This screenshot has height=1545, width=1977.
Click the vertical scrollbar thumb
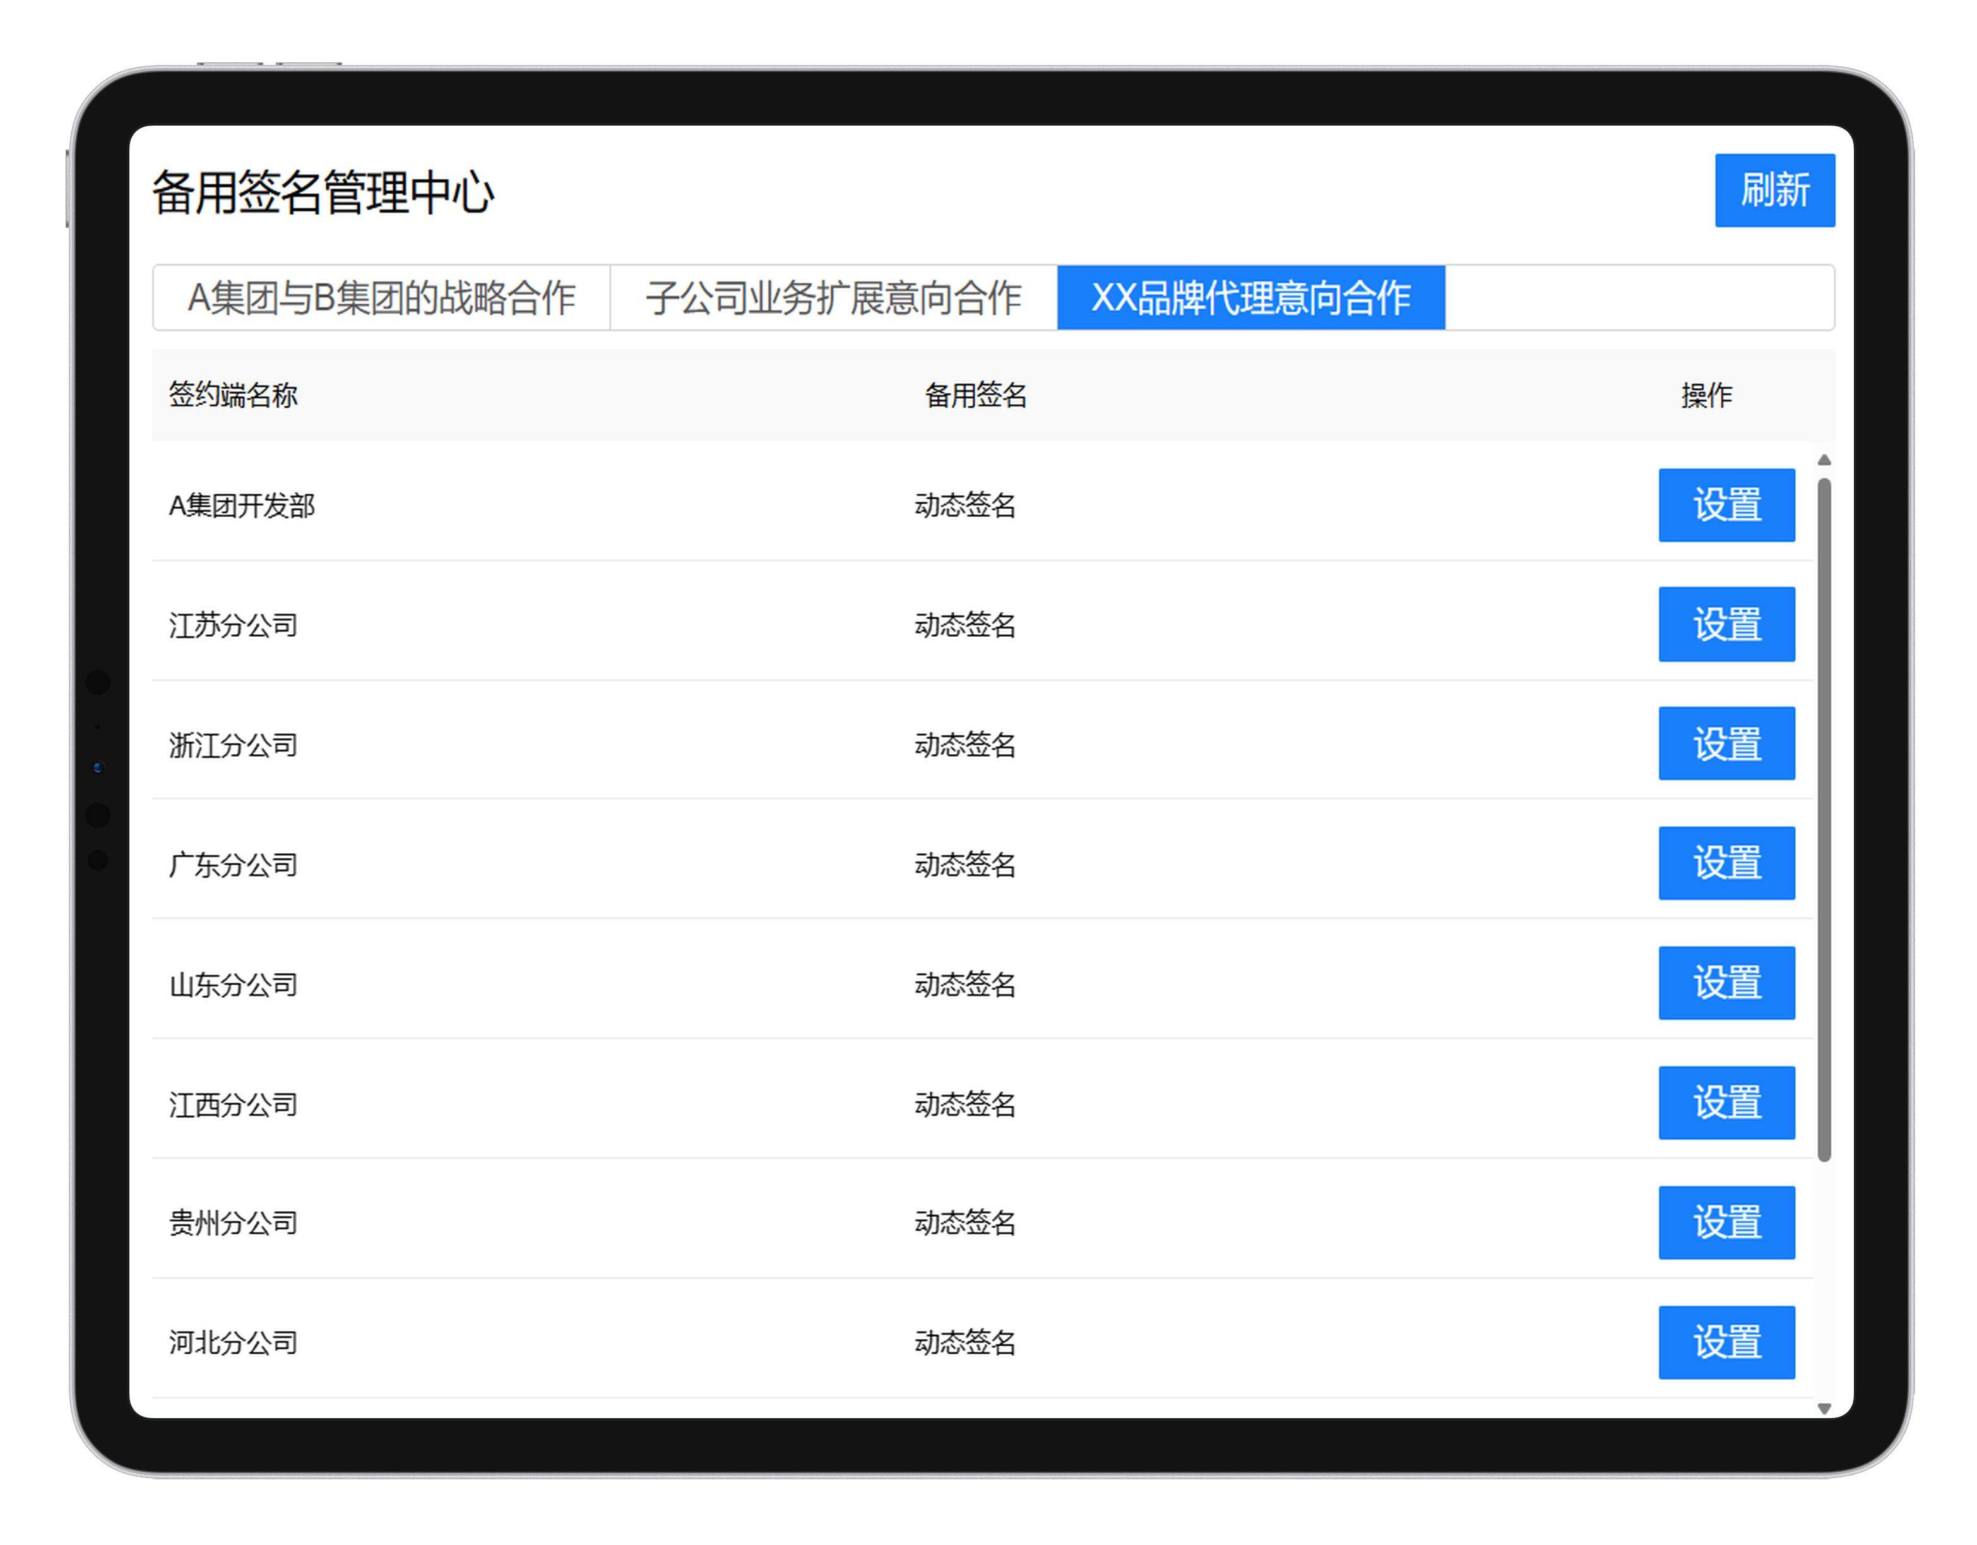[x=1824, y=819]
